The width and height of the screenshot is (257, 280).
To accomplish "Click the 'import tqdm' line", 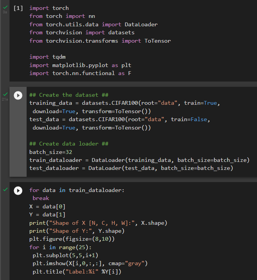I will click(x=48, y=57).
